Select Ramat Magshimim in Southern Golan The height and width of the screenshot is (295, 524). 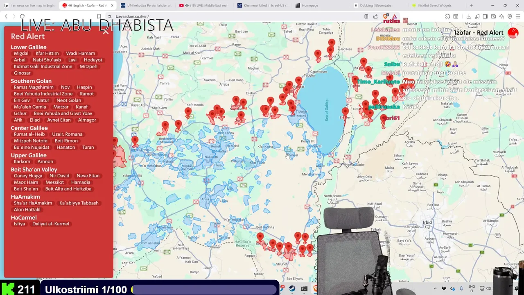[34, 87]
